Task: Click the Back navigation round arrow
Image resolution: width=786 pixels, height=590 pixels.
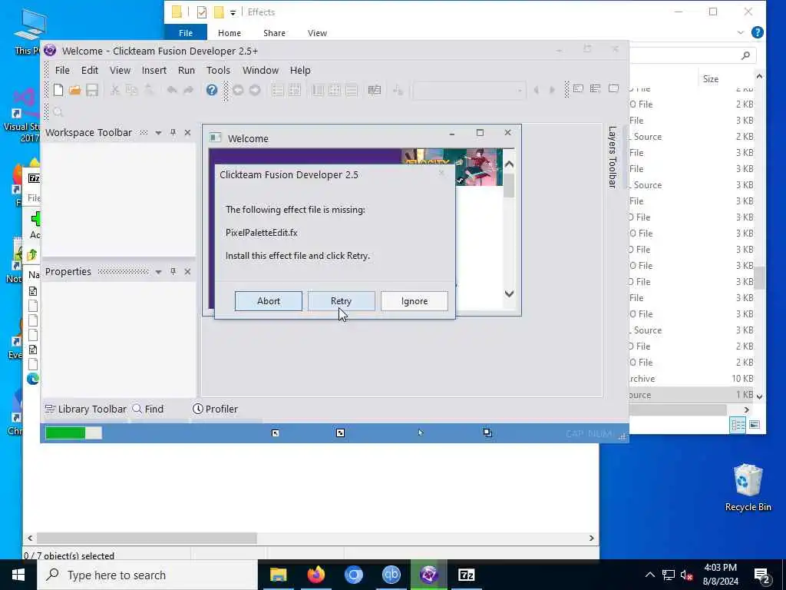Action: [238, 91]
